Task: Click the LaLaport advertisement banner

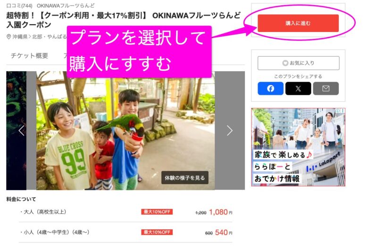Action: pos(298,147)
